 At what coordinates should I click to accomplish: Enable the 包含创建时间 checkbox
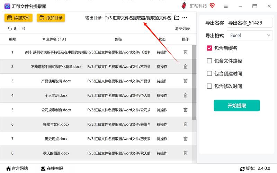pyautogui.click(x=209, y=73)
